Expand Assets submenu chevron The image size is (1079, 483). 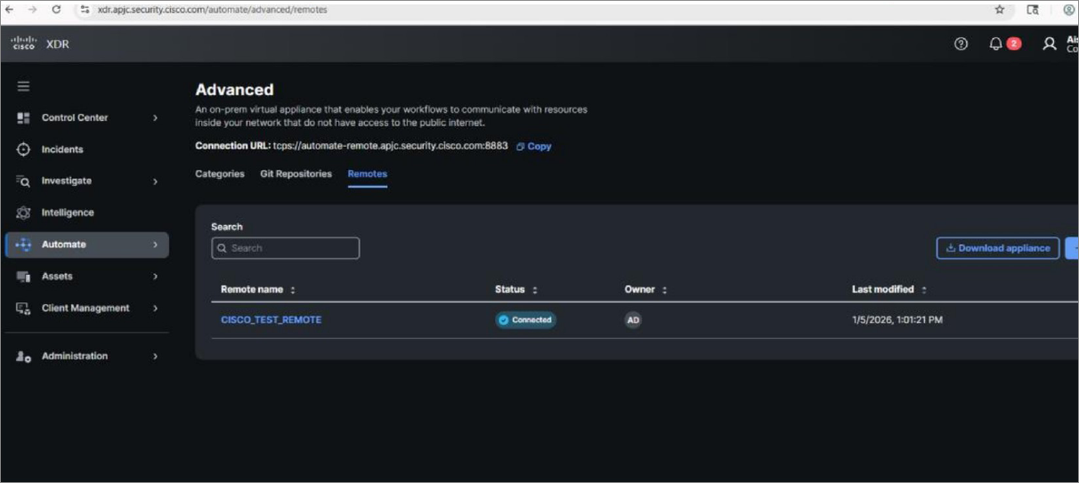[x=155, y=277]
